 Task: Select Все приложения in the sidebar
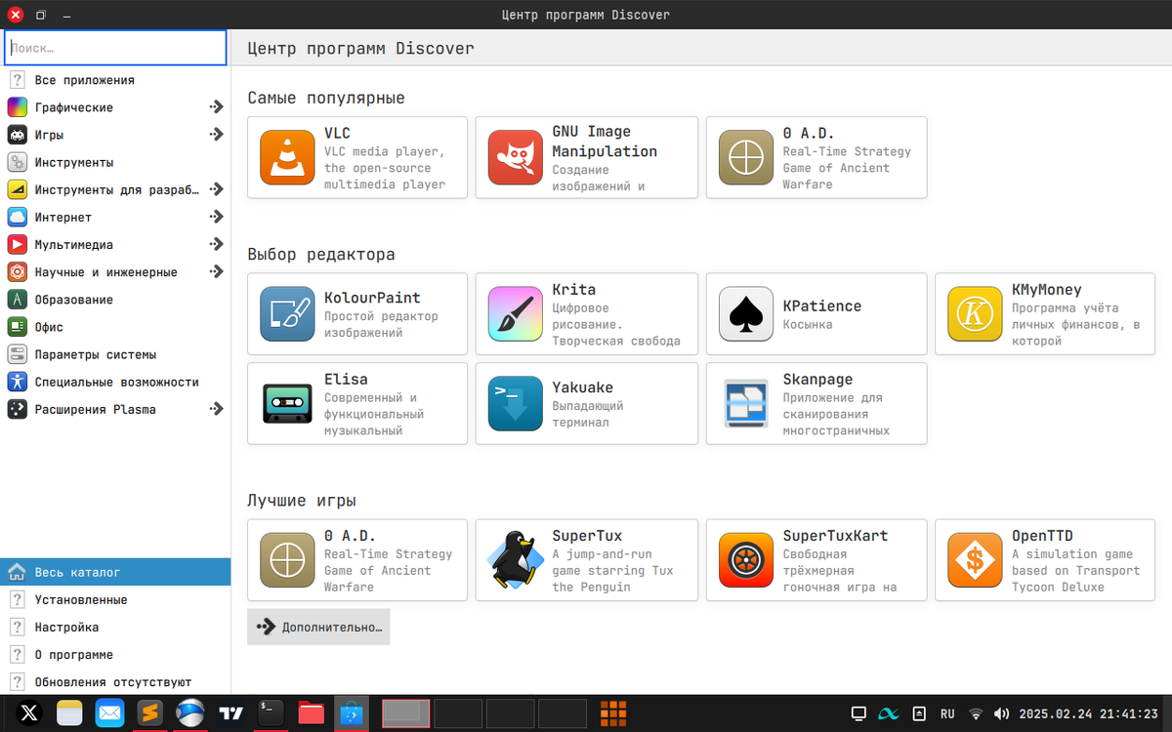[x=115, y=80]
